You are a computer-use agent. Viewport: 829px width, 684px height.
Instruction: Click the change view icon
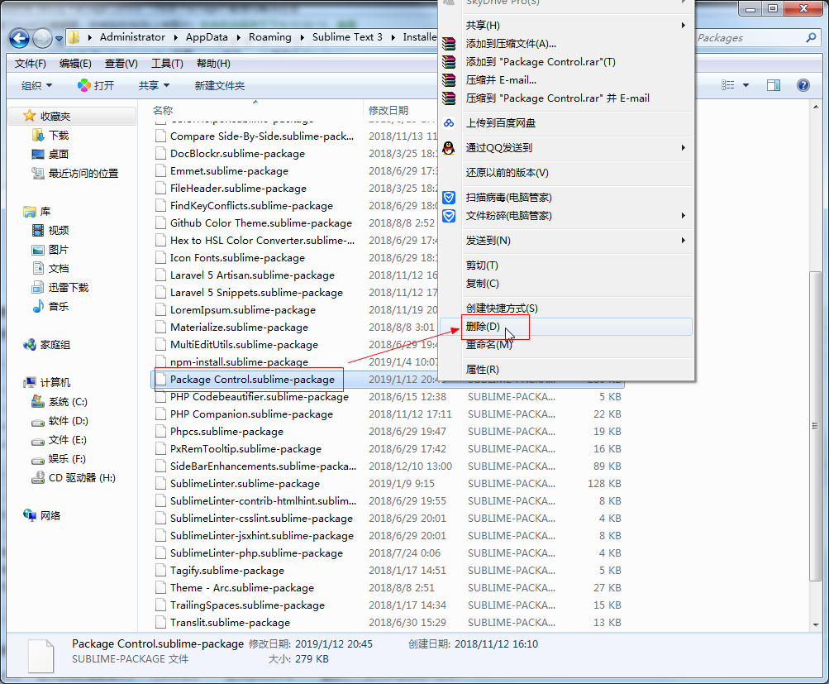click(x=728, y=85)
